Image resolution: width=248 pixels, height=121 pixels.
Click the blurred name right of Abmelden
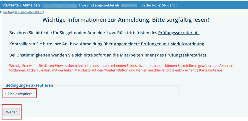pos(60,5)
